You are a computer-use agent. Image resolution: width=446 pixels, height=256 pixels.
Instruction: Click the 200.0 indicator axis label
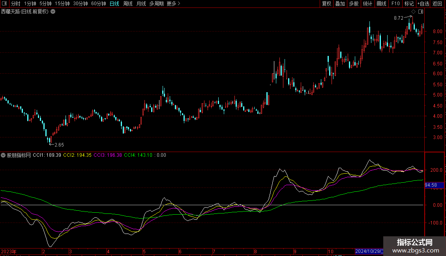coord(436,170)
